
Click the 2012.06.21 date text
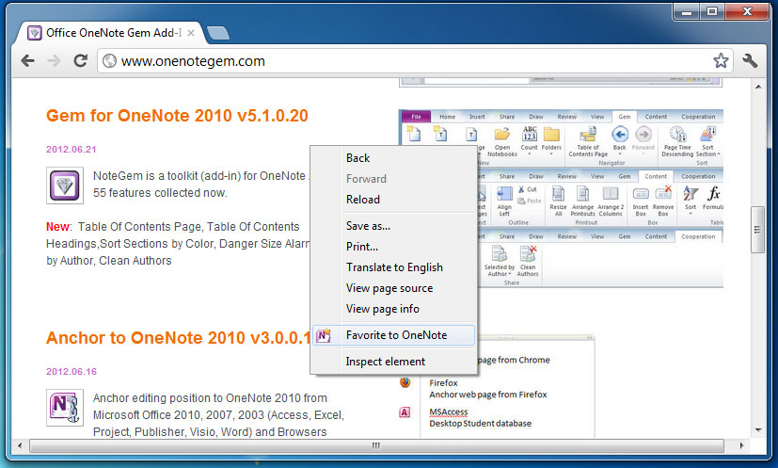(x=71, y=150)
